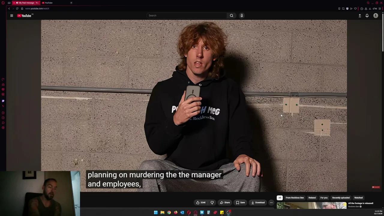Screen dimensions: 384x216
Task: Like the video with 334K likes
Action: pos(201,202)
